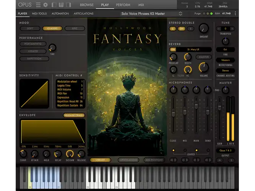The image size is (255, 191).
Task: Switch to the Browse page
Action: pyautogui.click(x=87, y=5)
